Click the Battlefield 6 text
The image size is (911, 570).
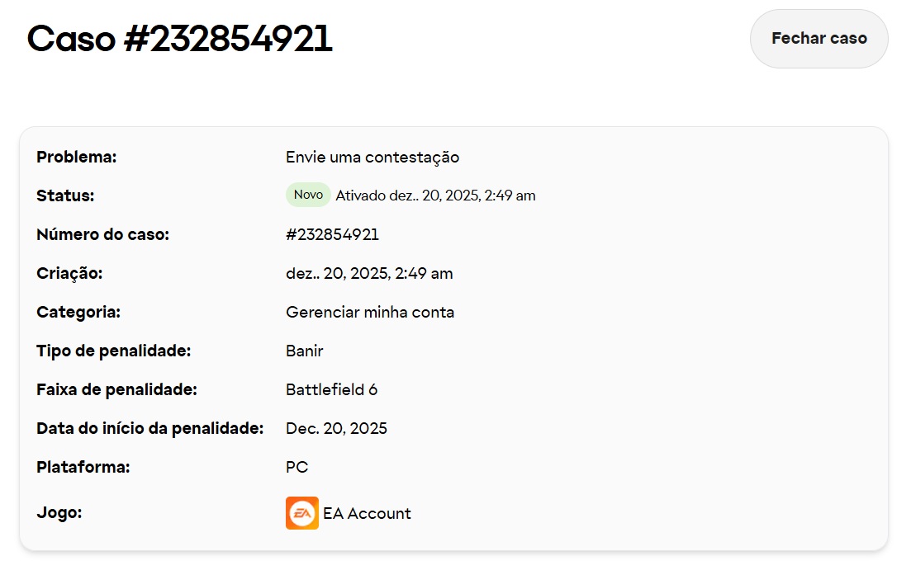[x=331, y=389]
